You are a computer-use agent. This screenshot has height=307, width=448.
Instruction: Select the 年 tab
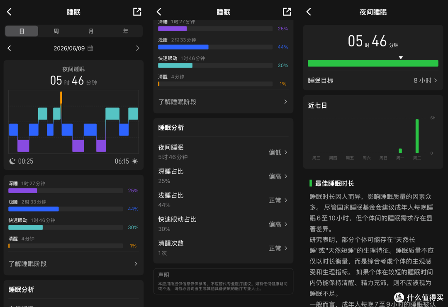(125, 31)
